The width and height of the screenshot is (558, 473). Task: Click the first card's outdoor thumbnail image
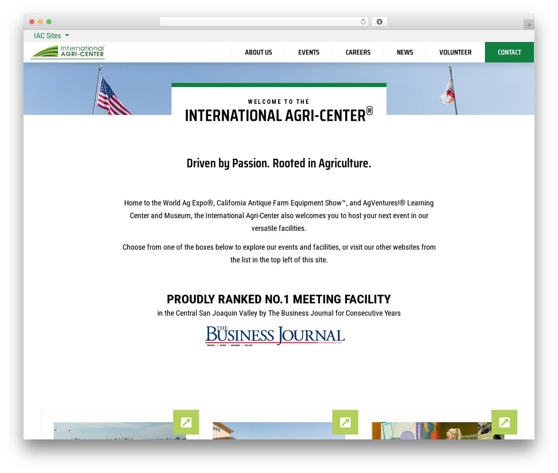point(120,431)
